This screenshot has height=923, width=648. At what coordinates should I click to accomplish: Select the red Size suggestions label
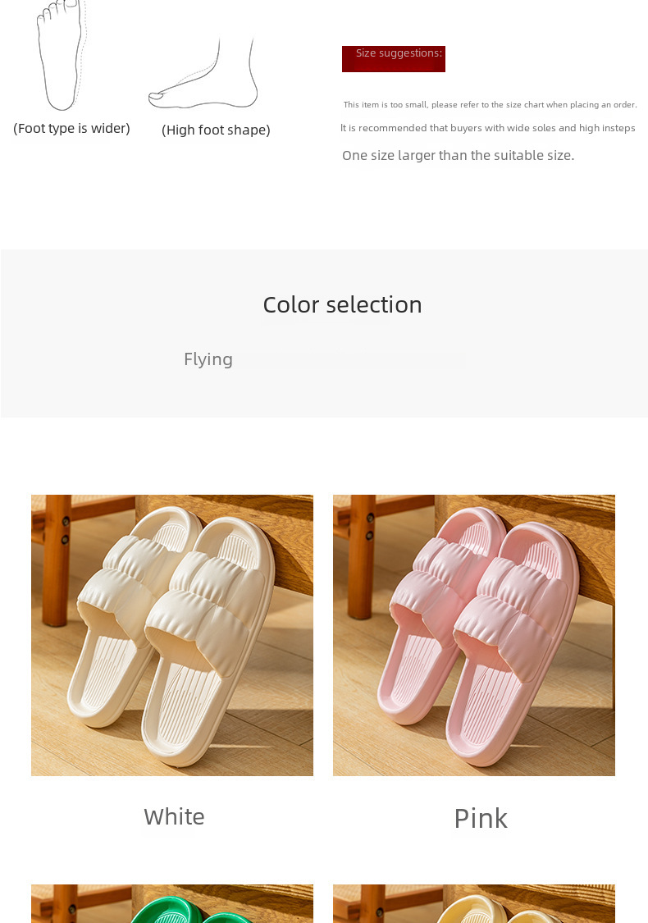point(393,59)
